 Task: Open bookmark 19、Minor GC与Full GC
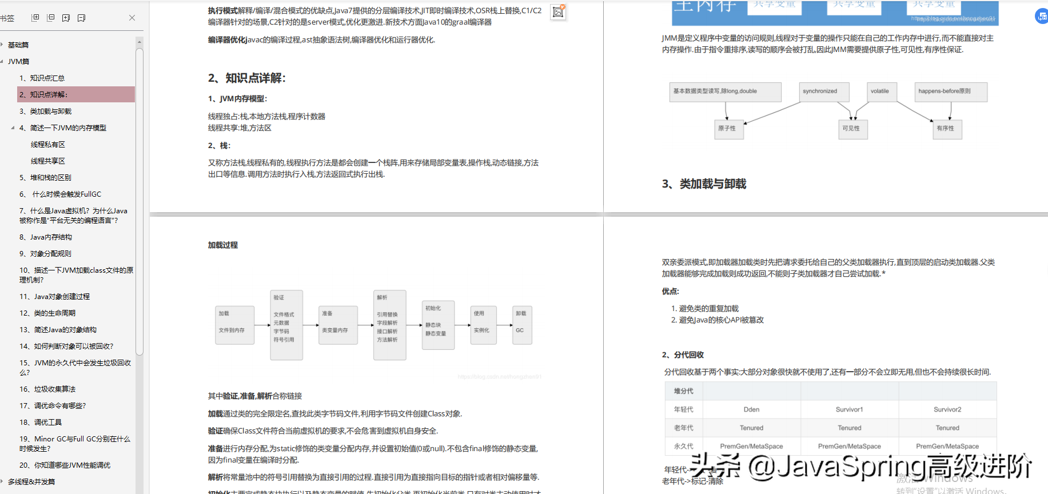pos(75,443)
